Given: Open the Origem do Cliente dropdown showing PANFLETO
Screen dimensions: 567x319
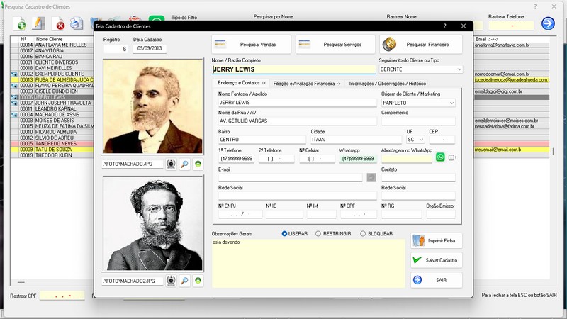Looking at the screenshot, I should coord(418,103).
